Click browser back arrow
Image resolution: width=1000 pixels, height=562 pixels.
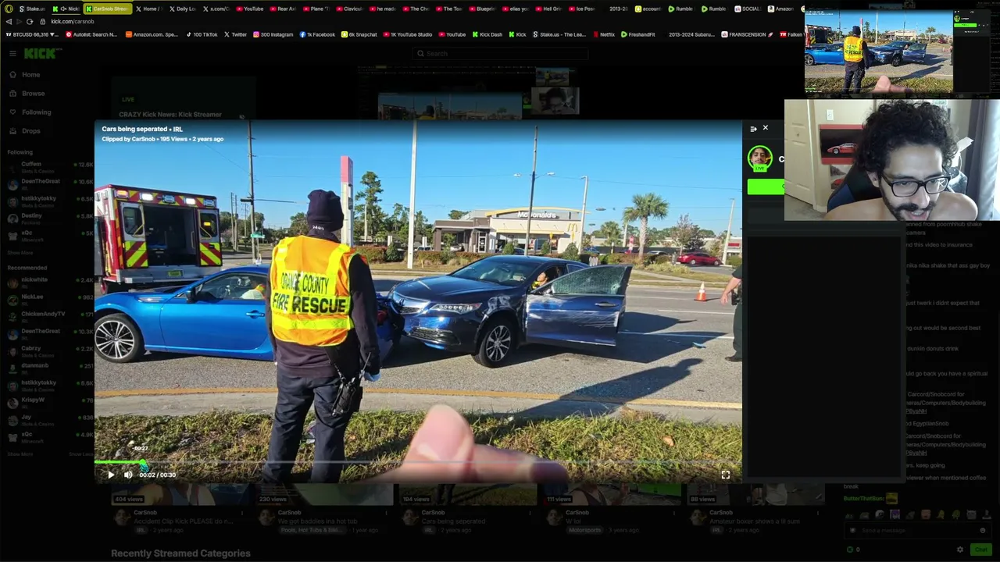tap(9, 22)
